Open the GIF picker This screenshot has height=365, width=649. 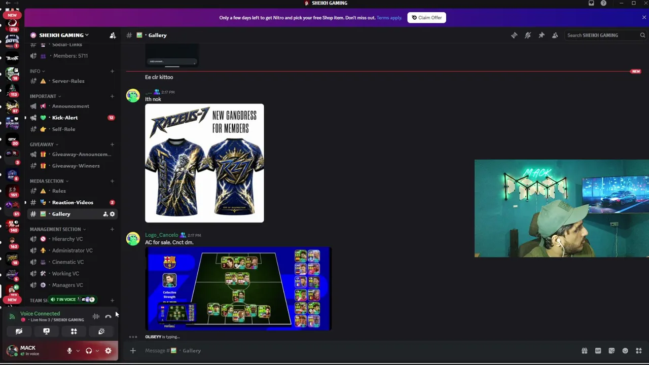pyautogui.click(x=598, y=351)
